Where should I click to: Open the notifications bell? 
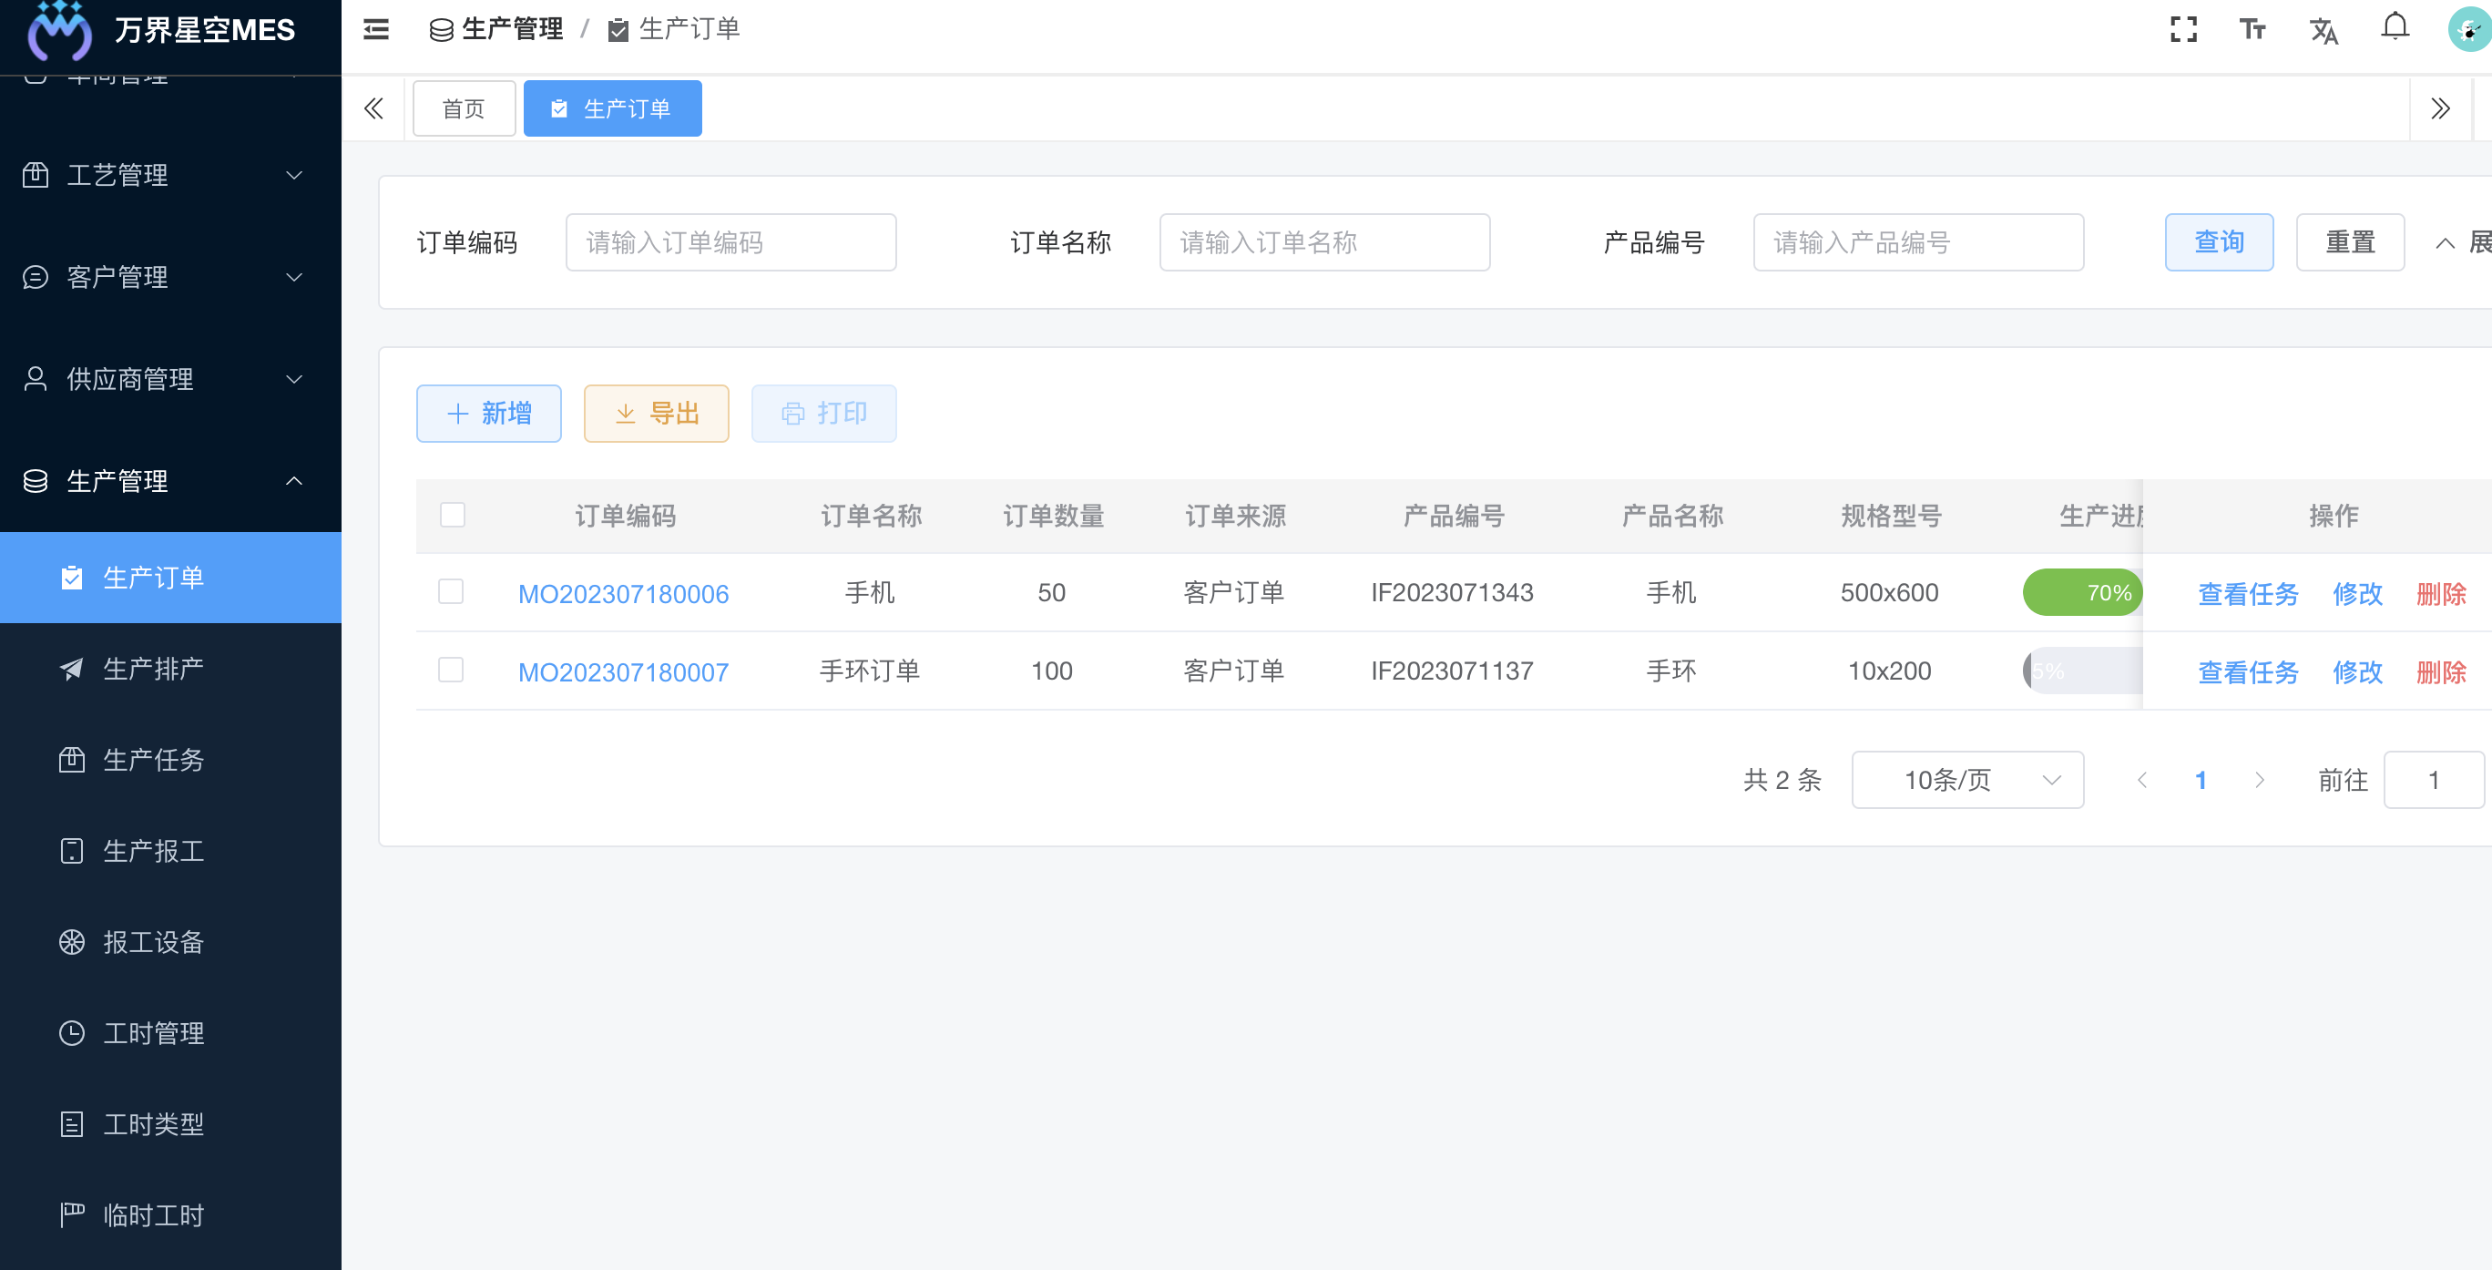point(2395,27)
